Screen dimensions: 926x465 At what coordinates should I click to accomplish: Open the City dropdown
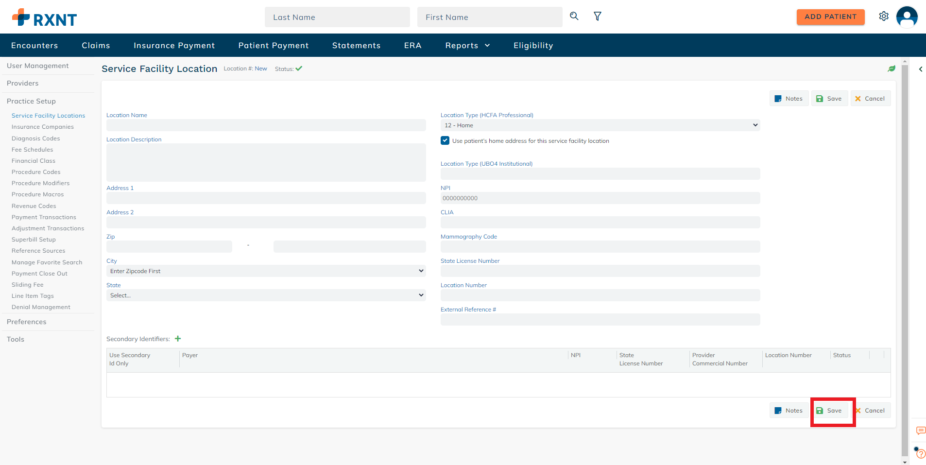(x=266, y=271)
